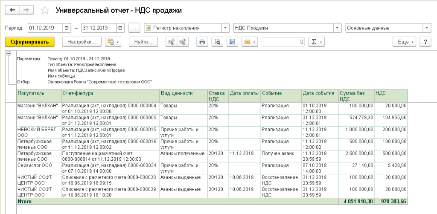Open report variants dropdown menu

coord(113,42)
